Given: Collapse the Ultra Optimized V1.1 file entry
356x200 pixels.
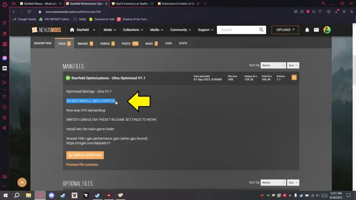Looking at the screenshot, I should coord(294,78).
